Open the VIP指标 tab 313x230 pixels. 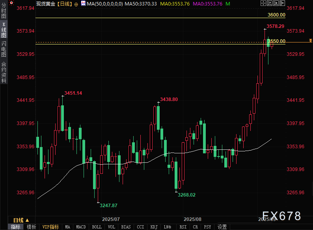[x=50, y=227]
